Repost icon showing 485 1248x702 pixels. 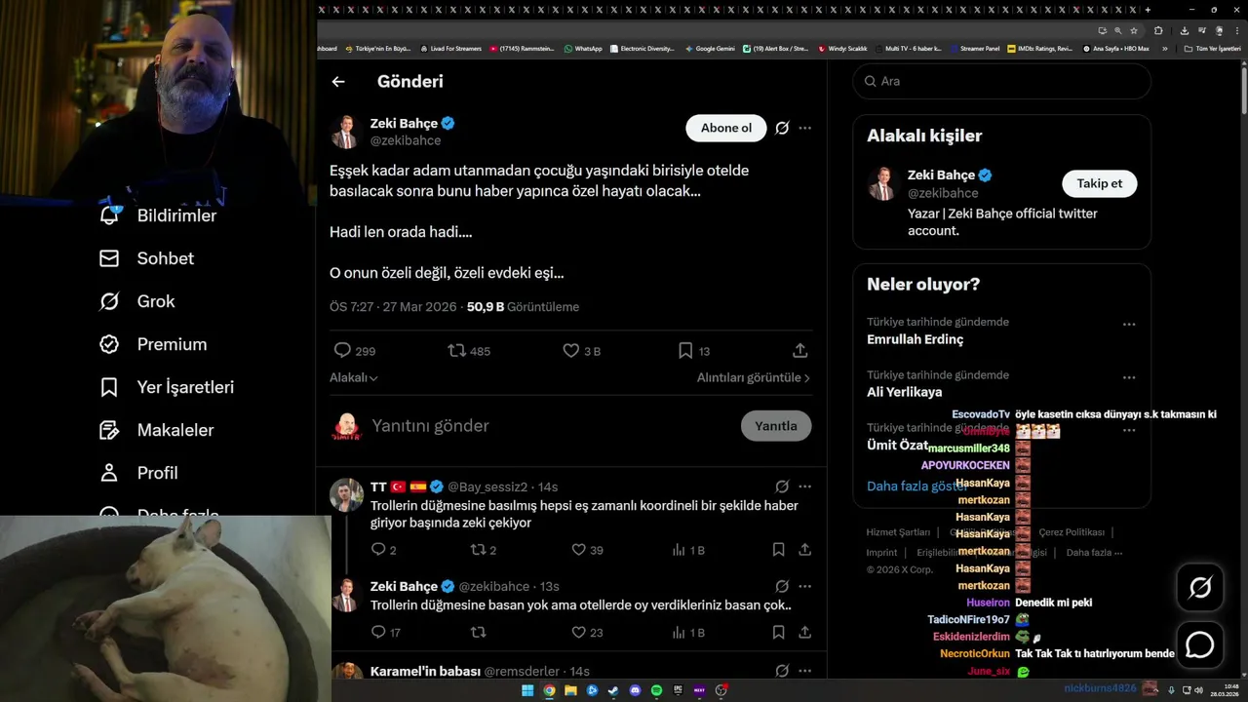pos(456,350)
